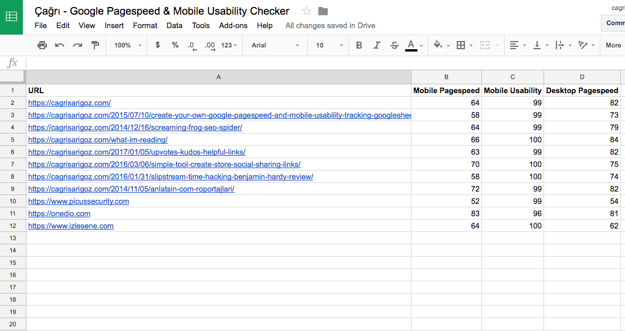625x331 pixels.
Task: Open the upvotes-kudos-helpful-links URL
Action: [x=137, y=152]
